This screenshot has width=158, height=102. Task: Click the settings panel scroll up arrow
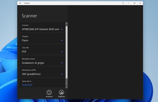67,24
